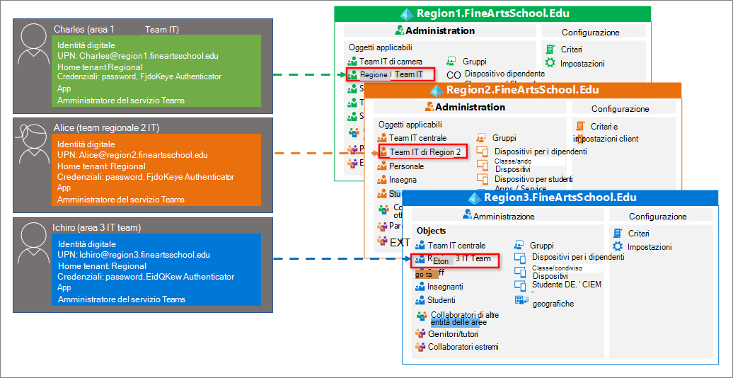This screenshot has width=733, height=378.
Task: Click the Team IT centrale icon in Region3
Action: point(420,245)
